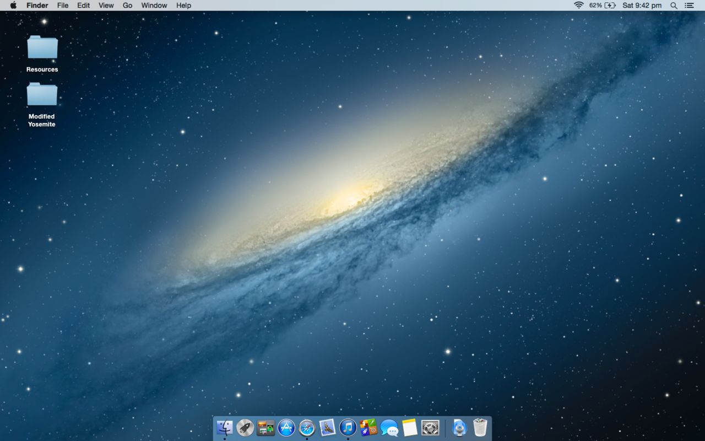Open Messages speech bubble in Dock
Screen dimensions: 705x441
click(x=389, y=428)
